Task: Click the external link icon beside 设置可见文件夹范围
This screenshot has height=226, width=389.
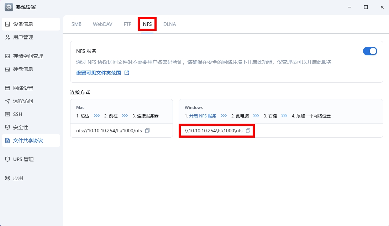Action: coord(127,73)
